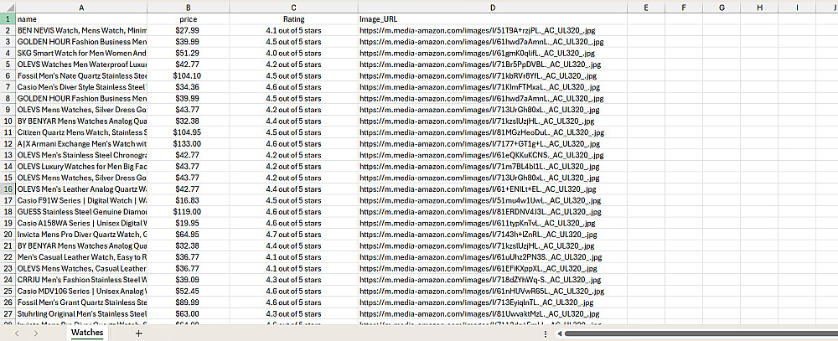Select column I header
This screenshot has height=341, width=838.
tap(798, 8)
